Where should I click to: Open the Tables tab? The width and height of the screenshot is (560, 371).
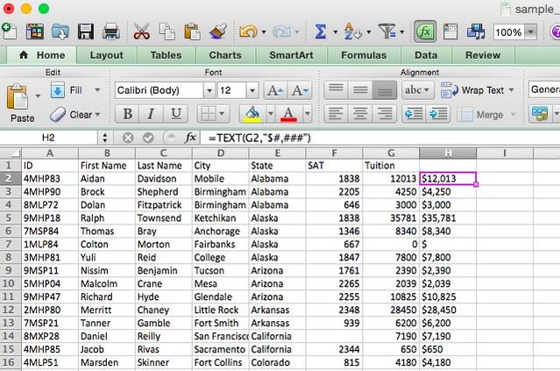(x=166, y=55)
